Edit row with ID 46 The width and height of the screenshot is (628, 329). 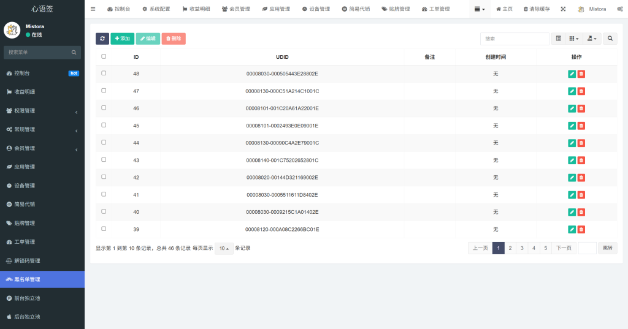pos(572,108)
